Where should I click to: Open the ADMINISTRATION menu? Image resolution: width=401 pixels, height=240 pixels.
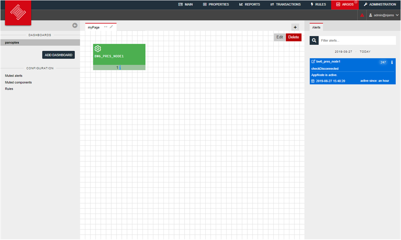pos(380,5)
